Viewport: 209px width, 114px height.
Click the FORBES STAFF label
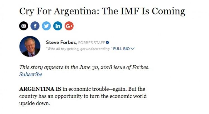(x=91, y=43)
